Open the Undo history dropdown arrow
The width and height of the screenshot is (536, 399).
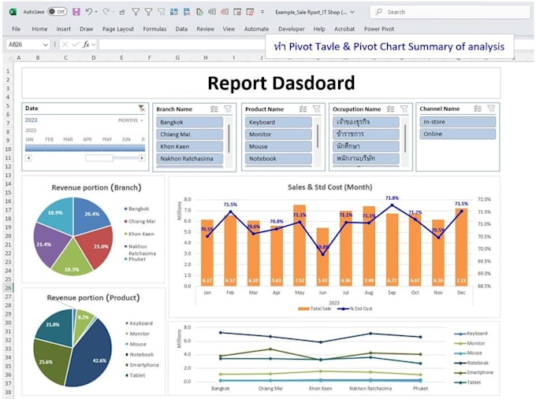coord(96,12)
